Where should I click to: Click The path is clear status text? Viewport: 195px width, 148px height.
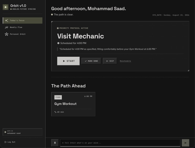pyautogui.click(x=63, y=14)
